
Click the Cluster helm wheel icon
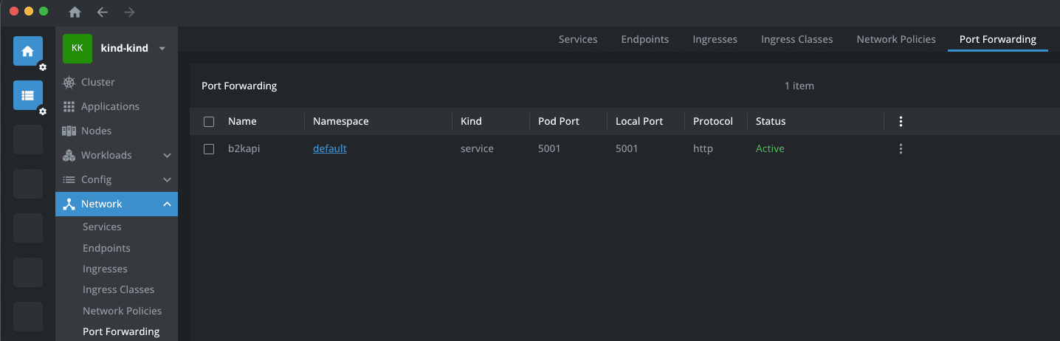(69, 82)
